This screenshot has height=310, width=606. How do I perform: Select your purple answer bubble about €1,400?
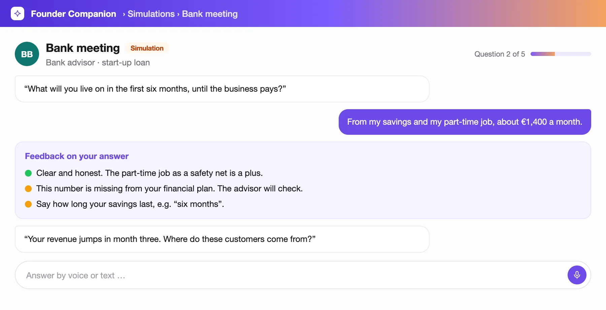465,122
